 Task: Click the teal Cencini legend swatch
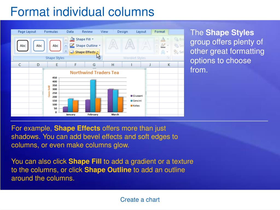[132, 101]
